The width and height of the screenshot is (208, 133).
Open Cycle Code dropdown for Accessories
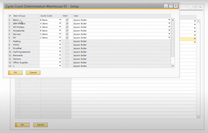point(60,30)
